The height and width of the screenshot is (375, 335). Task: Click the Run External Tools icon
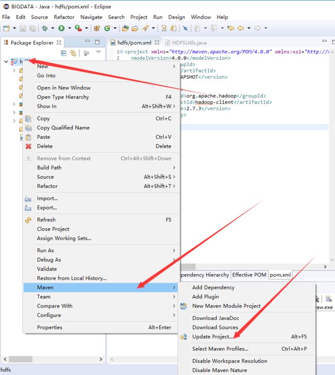point(78,28)
